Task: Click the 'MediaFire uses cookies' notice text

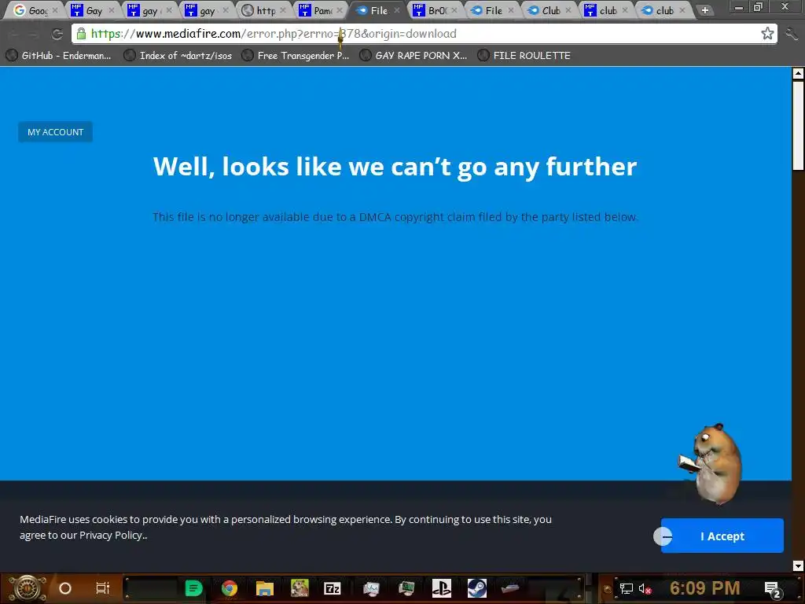Action: 285,527
